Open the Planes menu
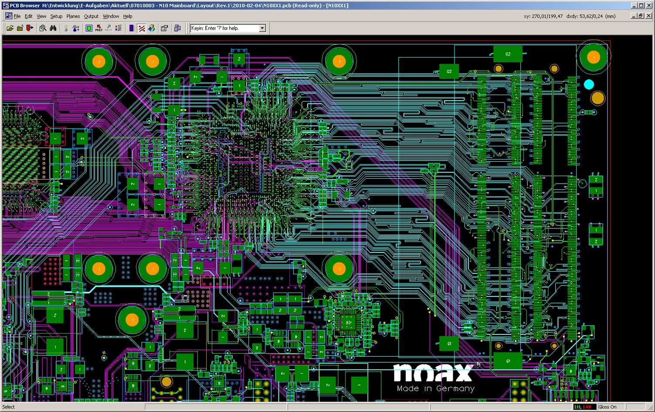This screenshot has width=655, height=412. coord(73,16)
